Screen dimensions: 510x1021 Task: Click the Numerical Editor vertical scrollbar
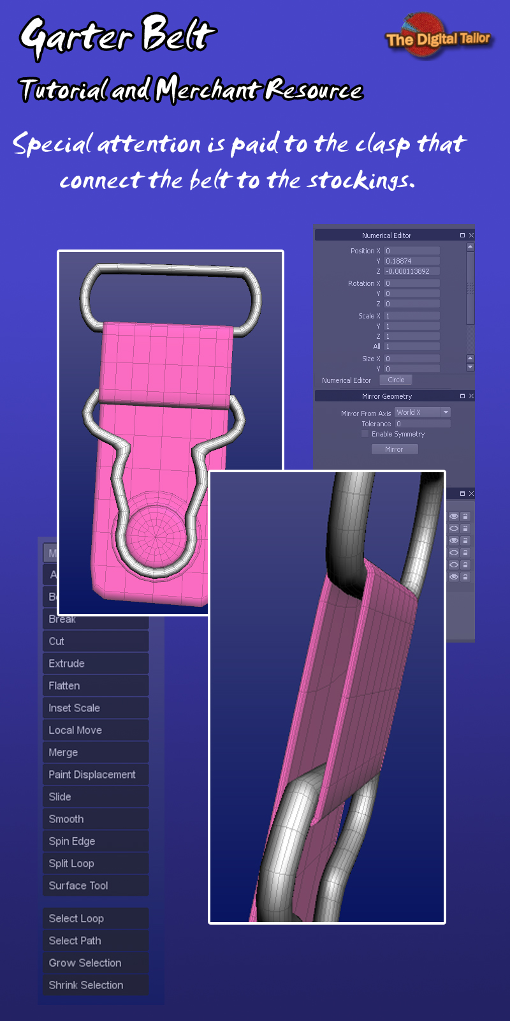click(470, 288)
